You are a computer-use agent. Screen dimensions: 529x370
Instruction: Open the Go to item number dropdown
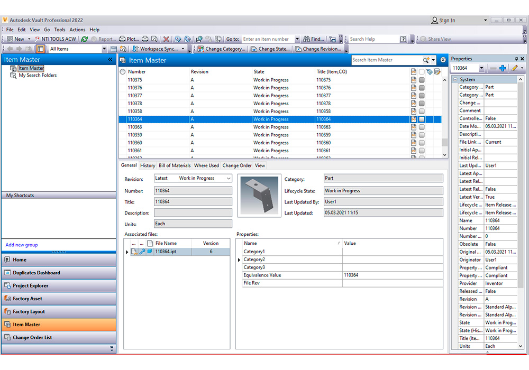[x=297, y=39]
